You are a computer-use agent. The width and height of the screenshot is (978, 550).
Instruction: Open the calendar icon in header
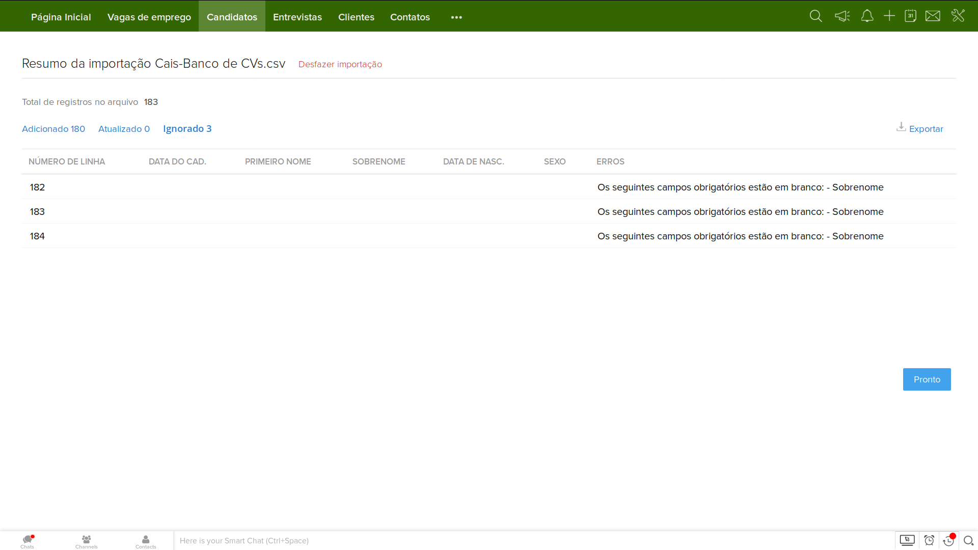[910, 16]
